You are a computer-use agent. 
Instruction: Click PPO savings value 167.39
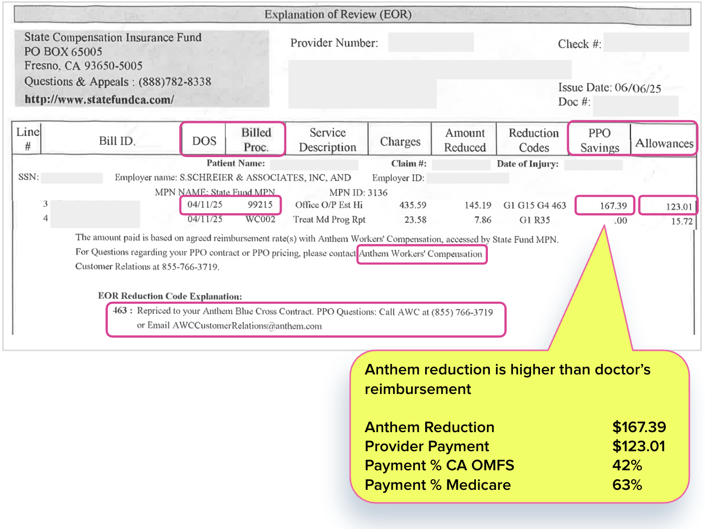click(x=613, y=206)
